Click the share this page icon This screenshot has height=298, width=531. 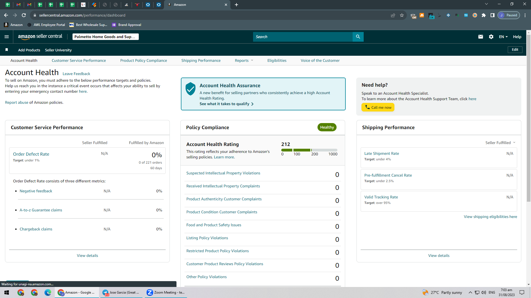tap(393, 15)
